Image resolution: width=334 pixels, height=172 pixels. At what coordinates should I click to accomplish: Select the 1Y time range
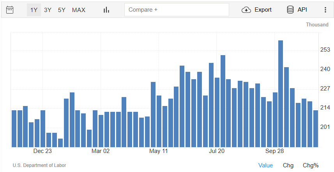click(x=34, y=10)
